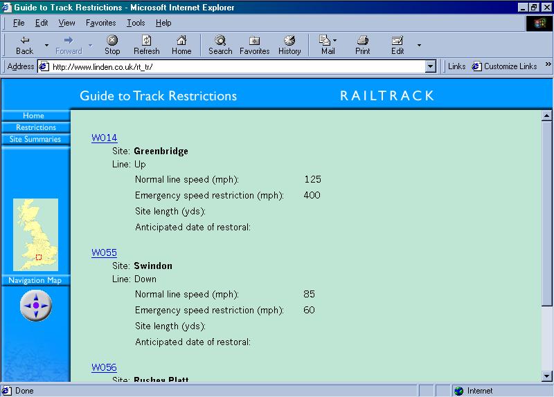Click the red region marker on the UK map

pyautogui.click(x=39, y=257)
